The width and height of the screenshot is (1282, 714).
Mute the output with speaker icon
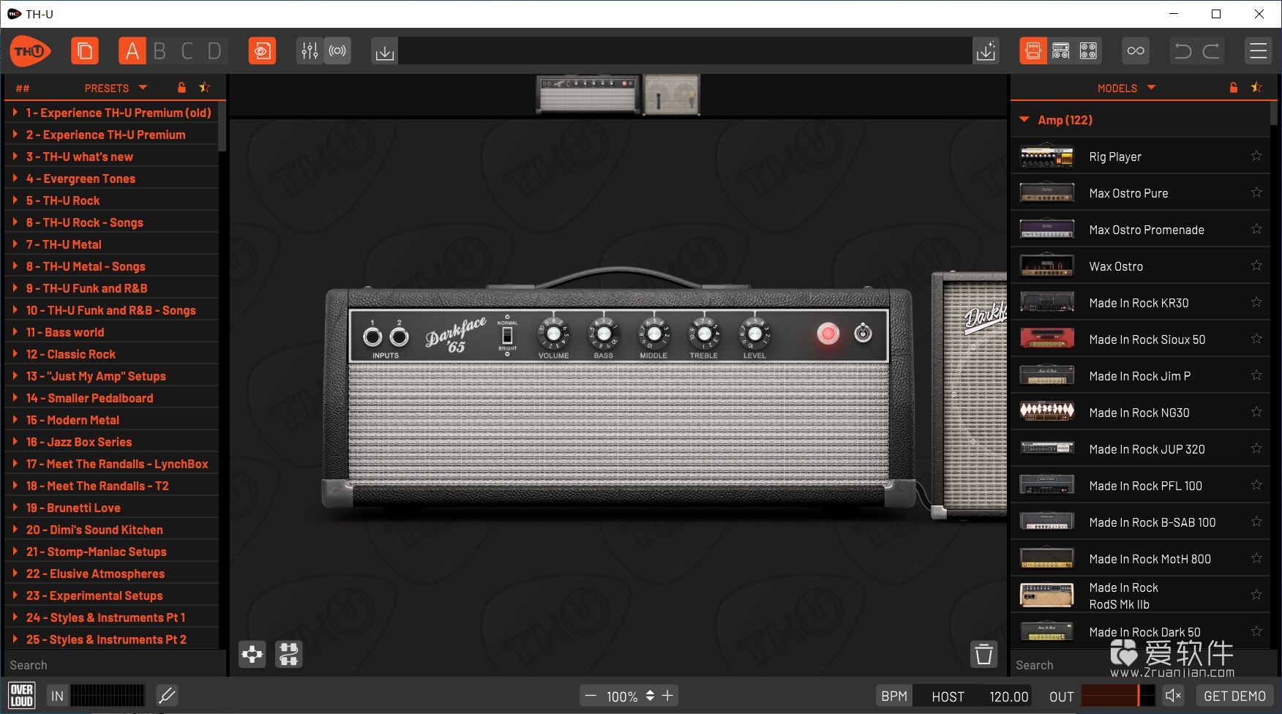tap(1173, 696)
